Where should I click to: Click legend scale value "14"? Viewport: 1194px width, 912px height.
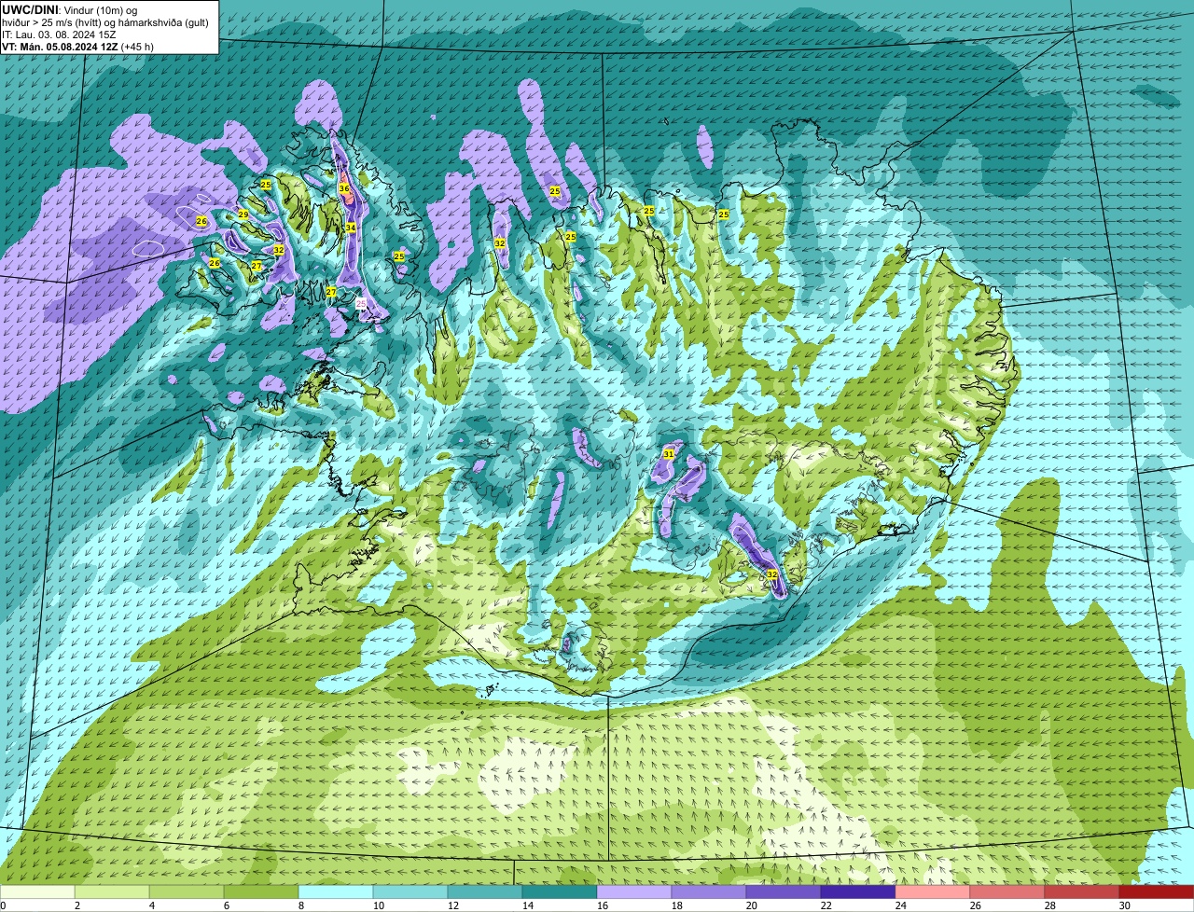point(528,905)
